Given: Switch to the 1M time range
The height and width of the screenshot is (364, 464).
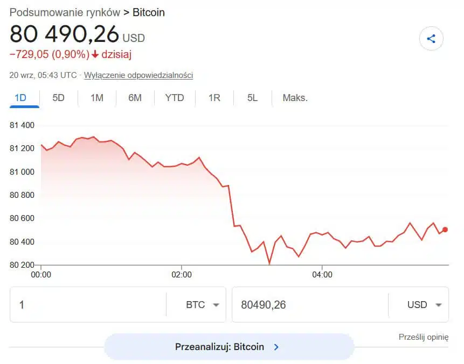Looking at the screenshot, I should pos(97,98).
